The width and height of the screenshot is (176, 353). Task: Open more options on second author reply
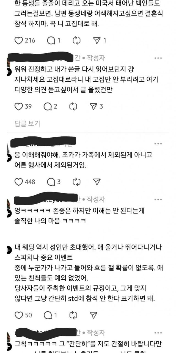158,199
